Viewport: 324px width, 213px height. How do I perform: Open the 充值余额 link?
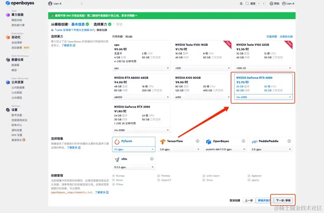tap(271, 36)
